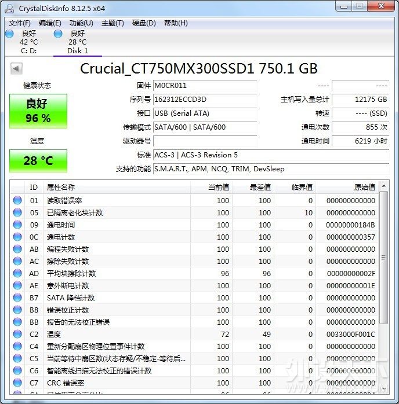The image size is (399, 404).
Task: Click the 传输模式 field SATA/600 | SATA/600
Action: [x=205, y=127]
